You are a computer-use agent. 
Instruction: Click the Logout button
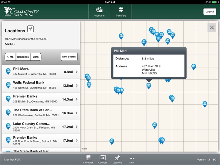point(210,12)
